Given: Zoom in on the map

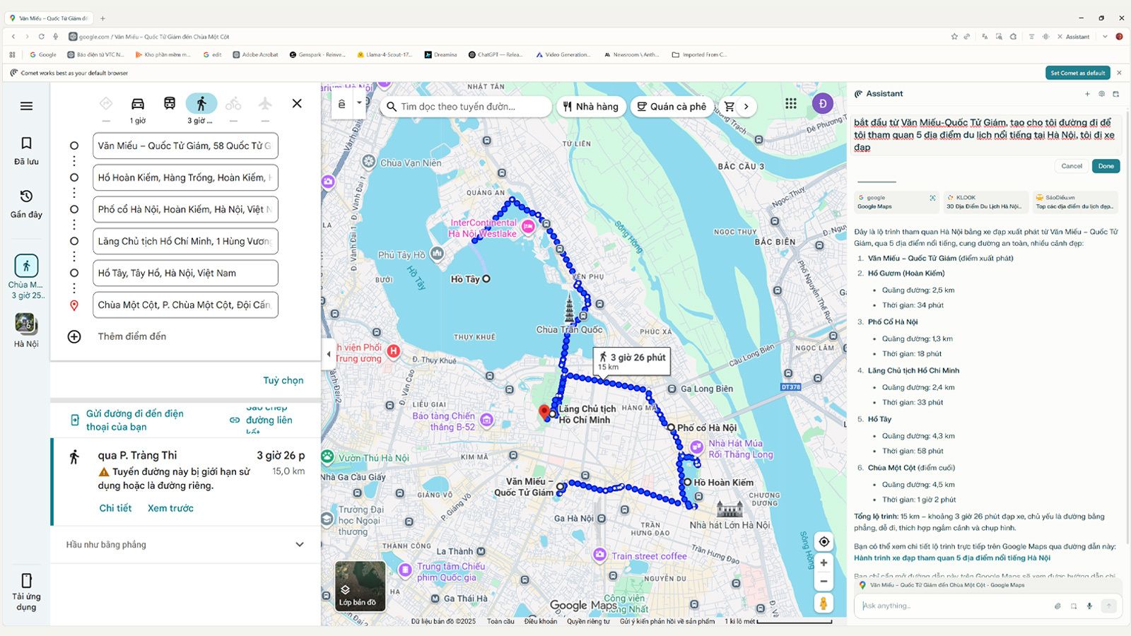Looking at the screenshot, I should pyautogui.click(x=824, y=563).
